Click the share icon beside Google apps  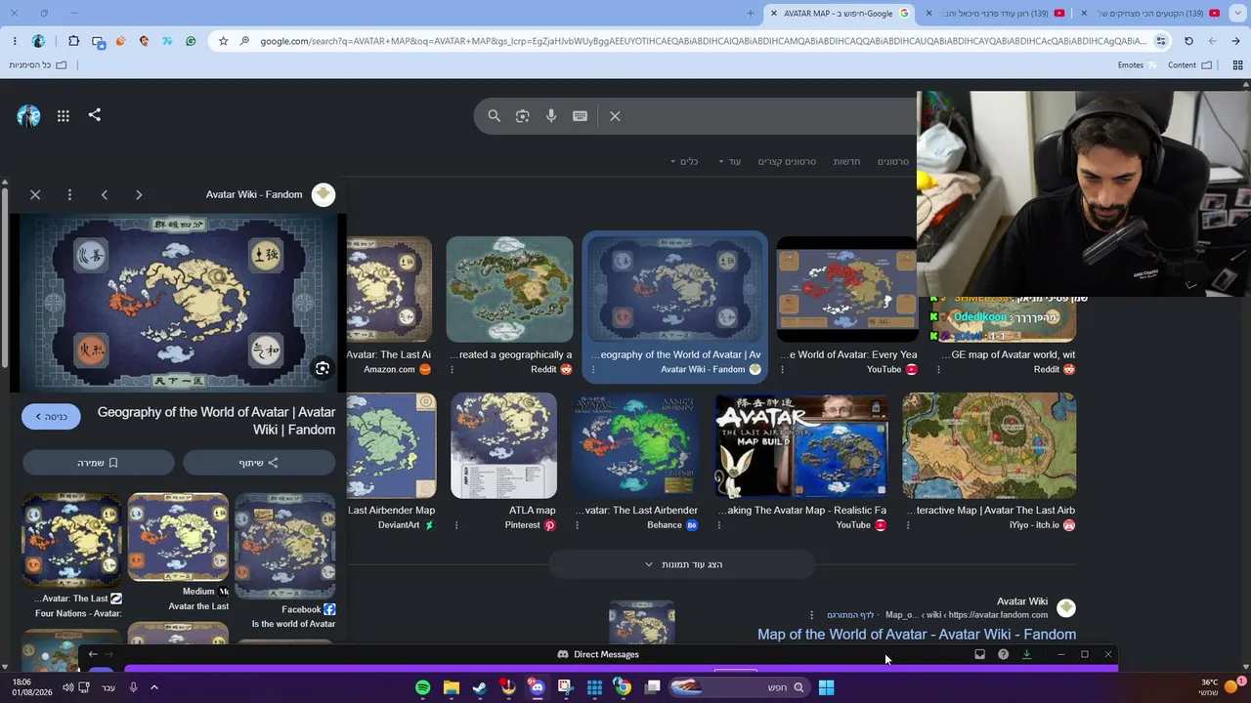[95, 115]
